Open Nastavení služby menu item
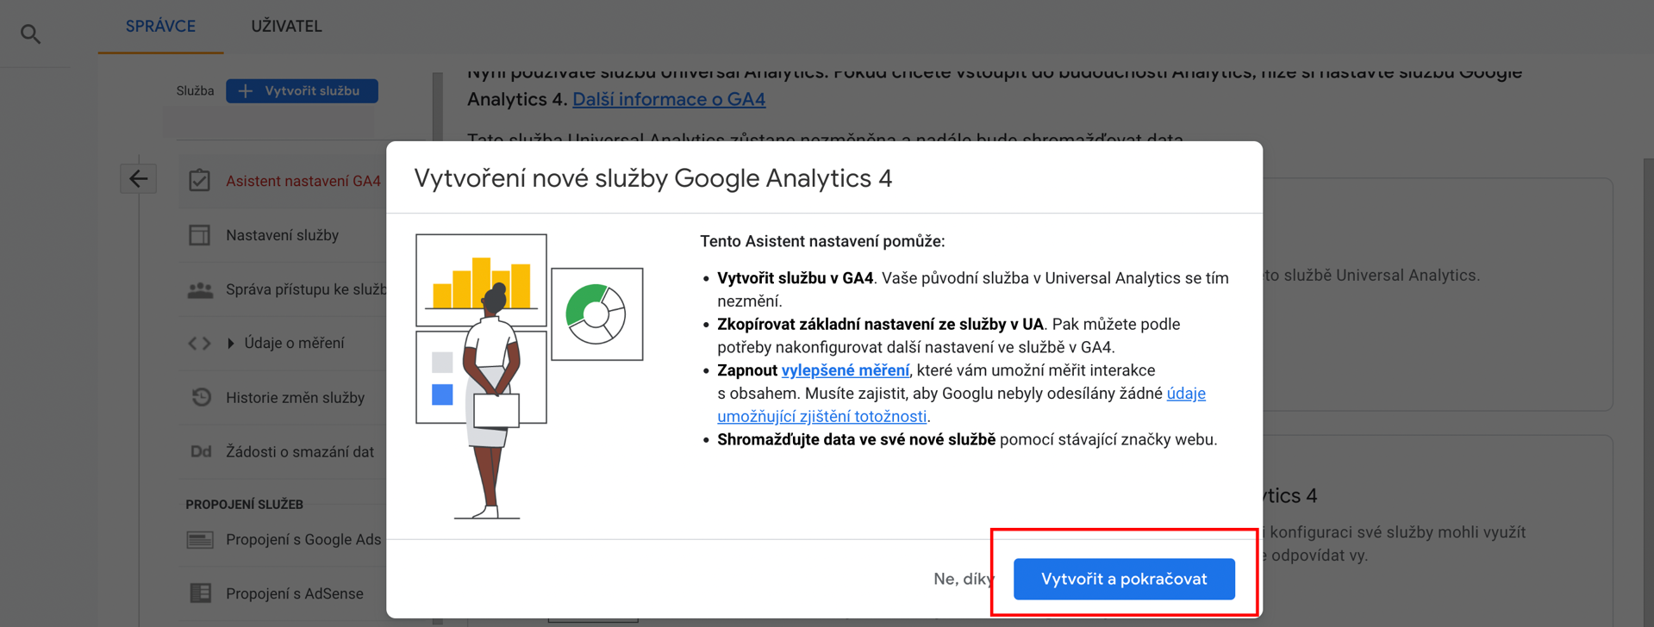The width and height of the screenshot is (1654, 627). 282,235
